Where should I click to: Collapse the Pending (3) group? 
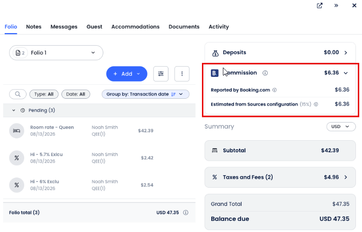point(13,110)
